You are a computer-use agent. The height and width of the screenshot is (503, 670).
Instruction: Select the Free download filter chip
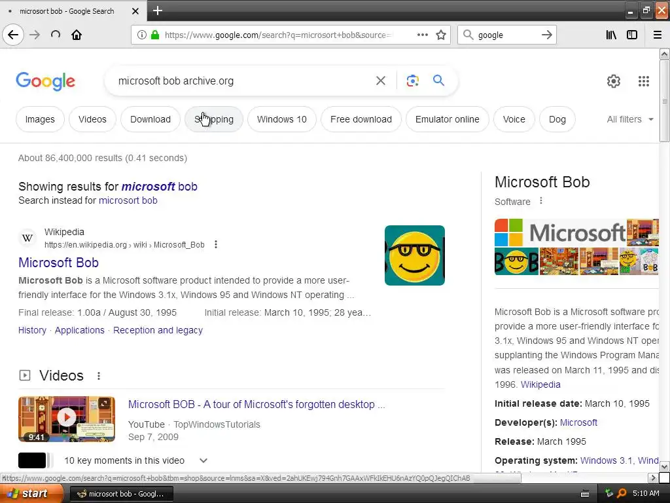pos(361,119)
